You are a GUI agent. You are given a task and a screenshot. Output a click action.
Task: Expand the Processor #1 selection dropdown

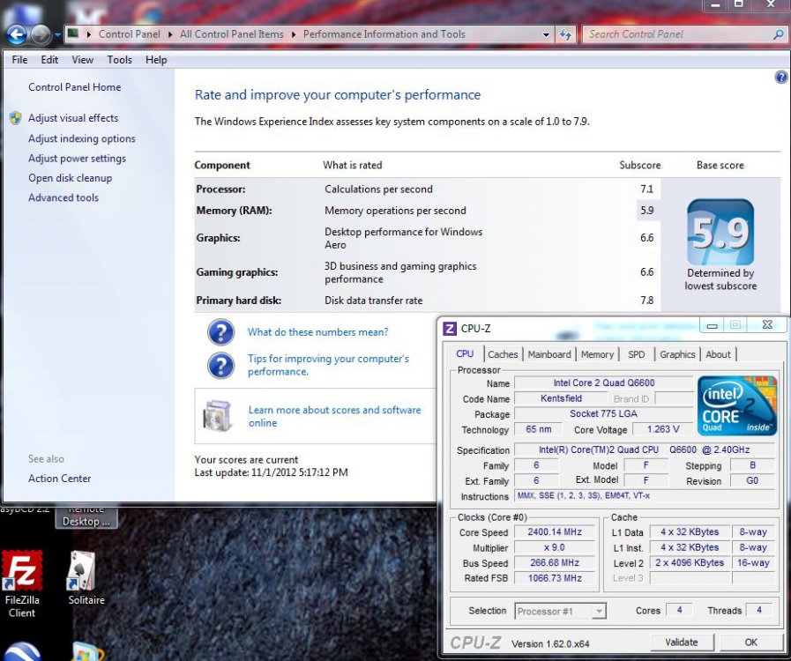(x=600, y=611)
